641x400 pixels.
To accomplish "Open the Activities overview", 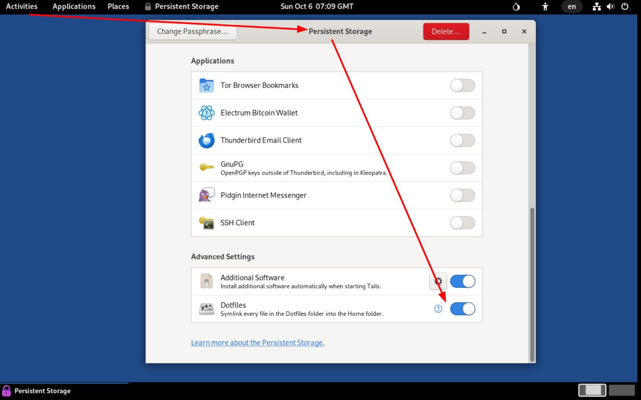I will click(x=22, y=6).
